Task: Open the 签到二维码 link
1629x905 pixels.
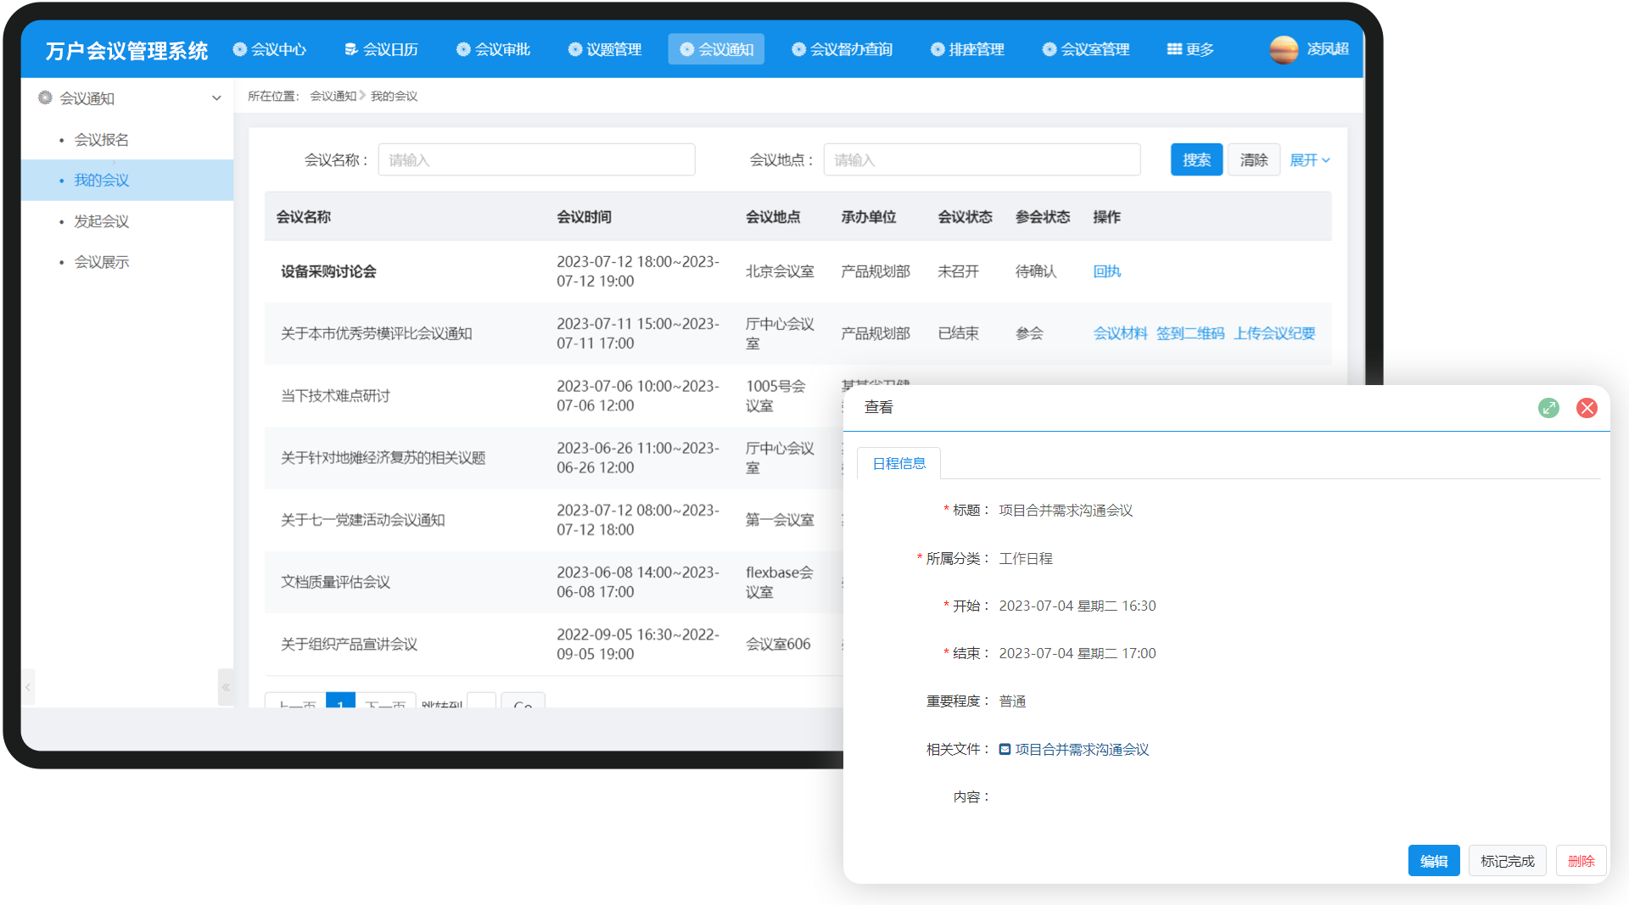Action: (1190, 333)
